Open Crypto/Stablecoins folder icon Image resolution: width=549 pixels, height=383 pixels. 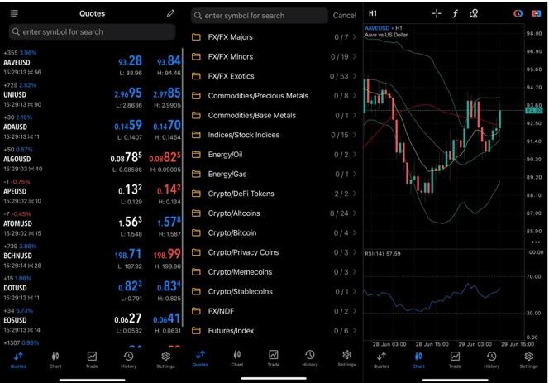[x=196, y=291]
